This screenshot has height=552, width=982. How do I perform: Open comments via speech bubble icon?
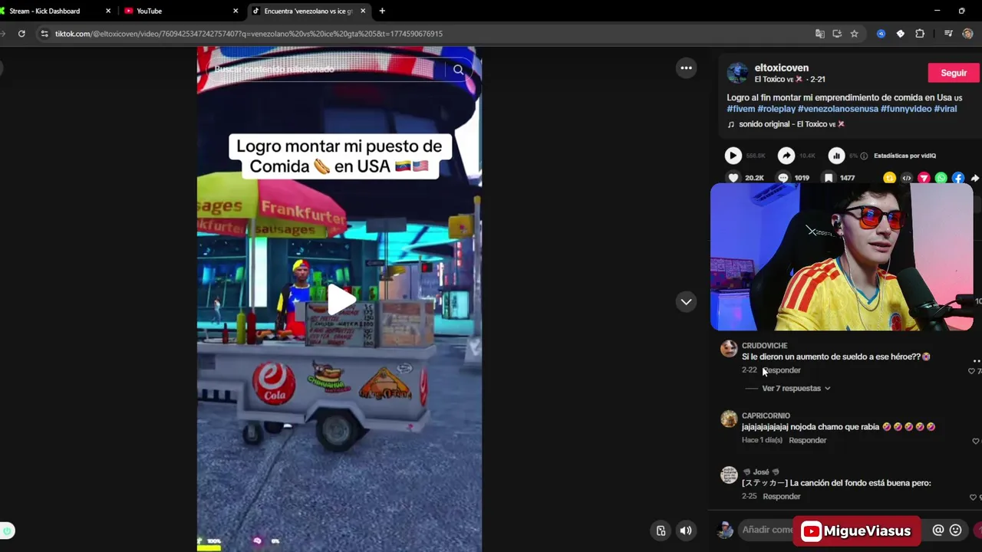pos(783,178)
